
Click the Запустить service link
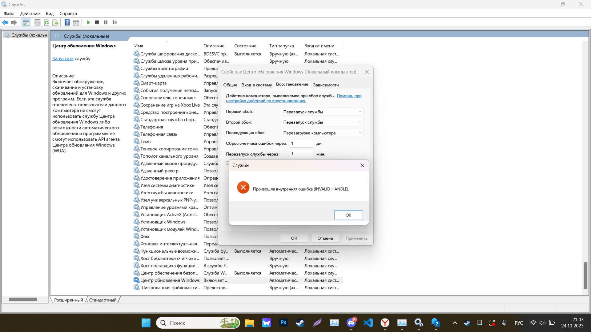tap(63, 58)
